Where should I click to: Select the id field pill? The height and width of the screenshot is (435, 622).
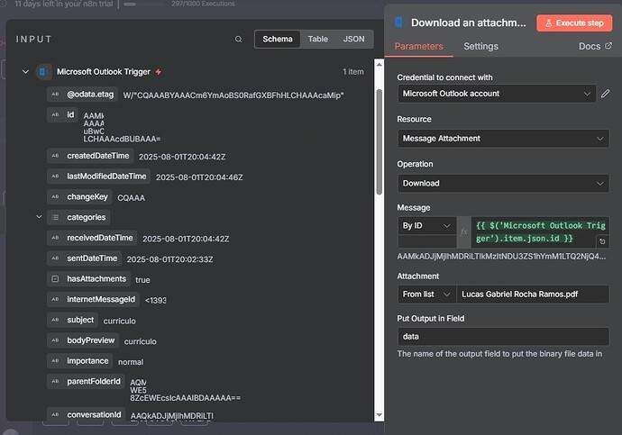[x=62, y=115]
